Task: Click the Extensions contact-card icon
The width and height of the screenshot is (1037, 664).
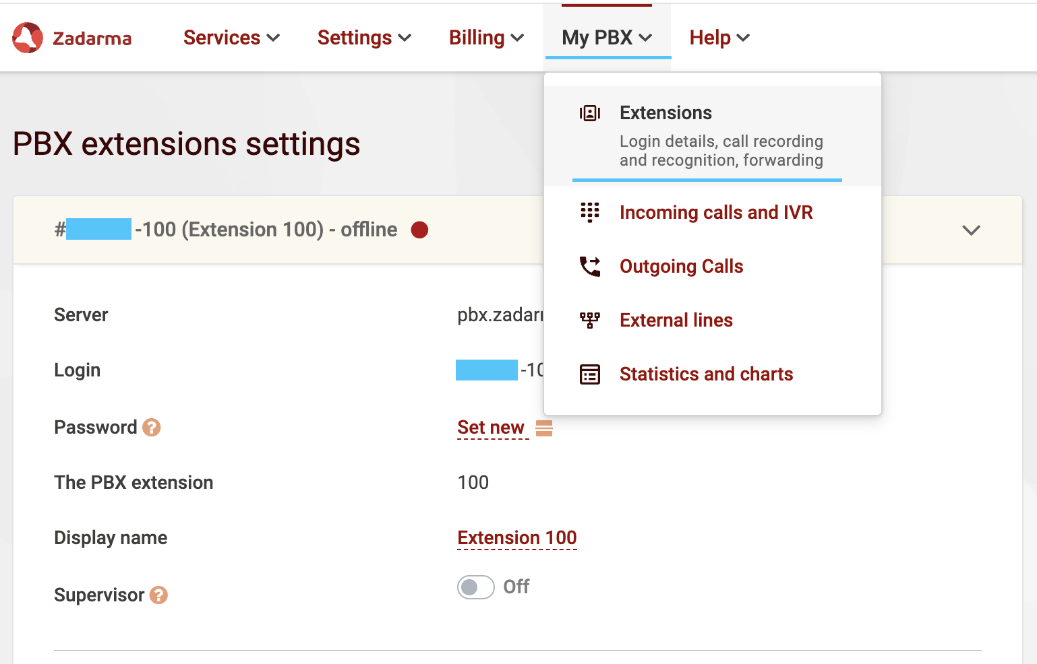Action: click(589, 113)
